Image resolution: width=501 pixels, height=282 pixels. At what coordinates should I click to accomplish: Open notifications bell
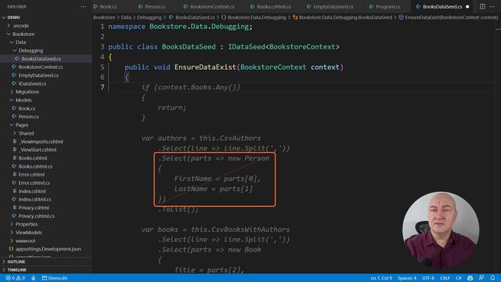pos(492,278)
